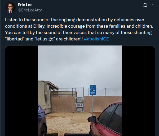Click the word "Dilley" in the post text
The image size is (159, 136).
[39, 26]
